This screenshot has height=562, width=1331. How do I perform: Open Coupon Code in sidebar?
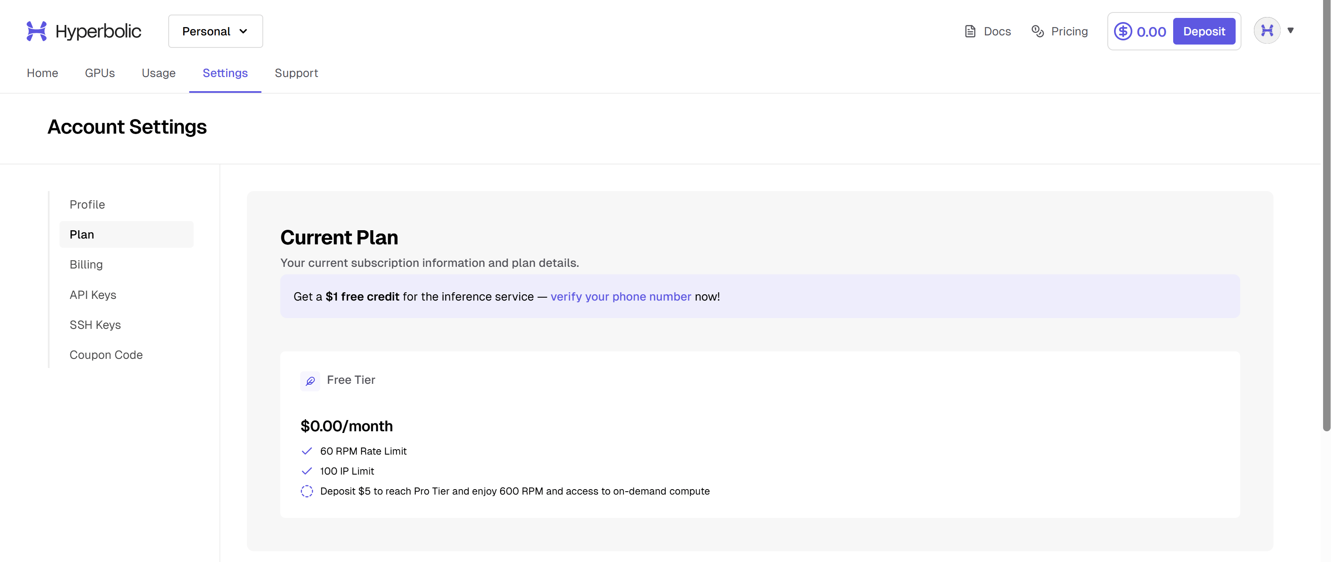click(127, 355)
